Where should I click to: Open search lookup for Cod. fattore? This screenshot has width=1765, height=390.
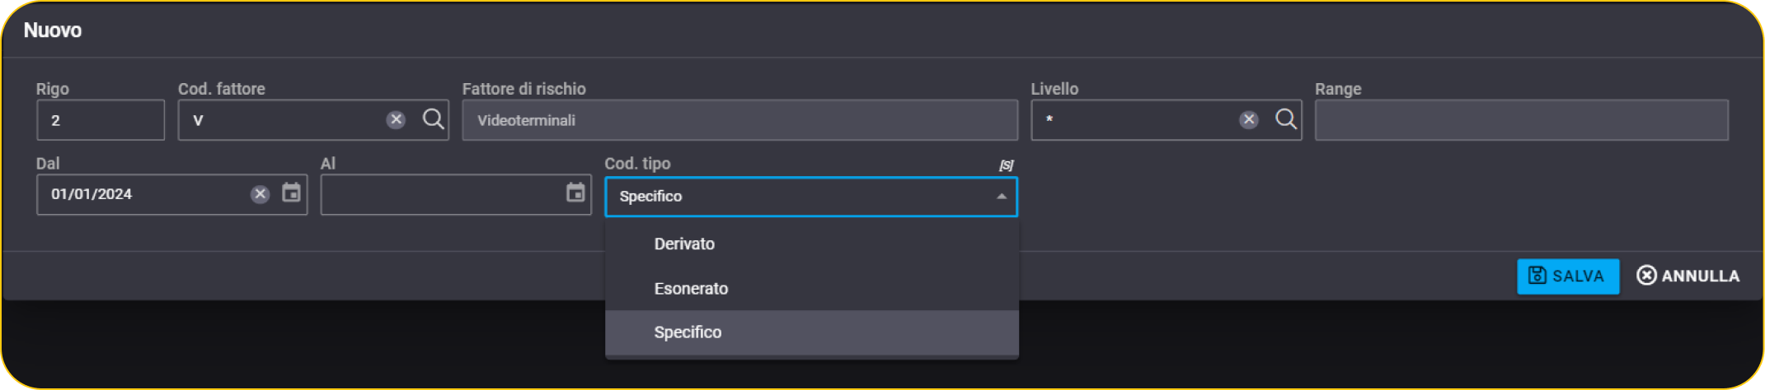coord(433,119)
